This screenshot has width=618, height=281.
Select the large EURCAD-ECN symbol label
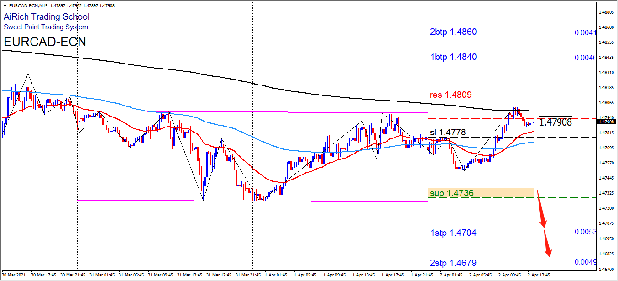[x=45, y=42]
